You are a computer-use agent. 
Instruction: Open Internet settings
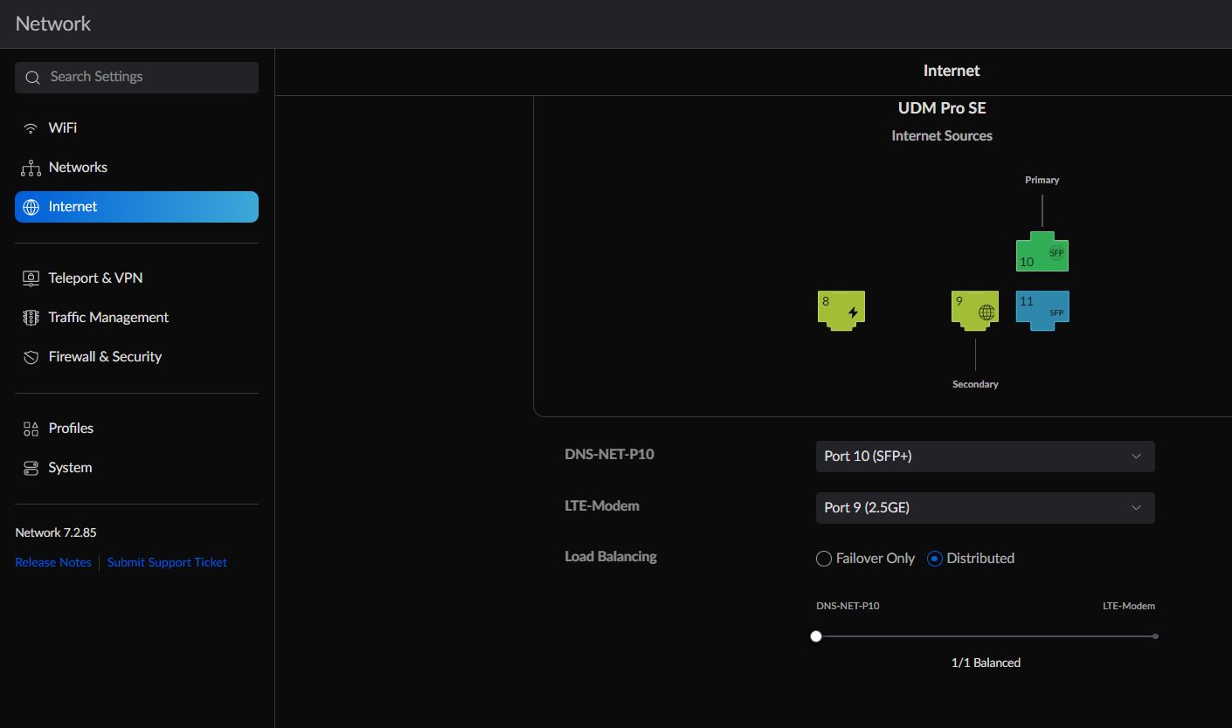click(x=136, y=207)
